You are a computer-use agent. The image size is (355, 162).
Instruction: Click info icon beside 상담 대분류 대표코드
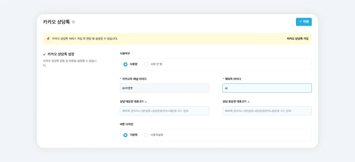pos(146,102)
